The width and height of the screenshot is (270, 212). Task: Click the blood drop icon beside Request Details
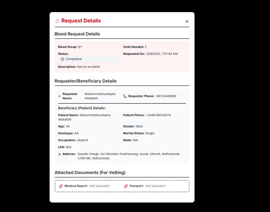pos(57,21)
